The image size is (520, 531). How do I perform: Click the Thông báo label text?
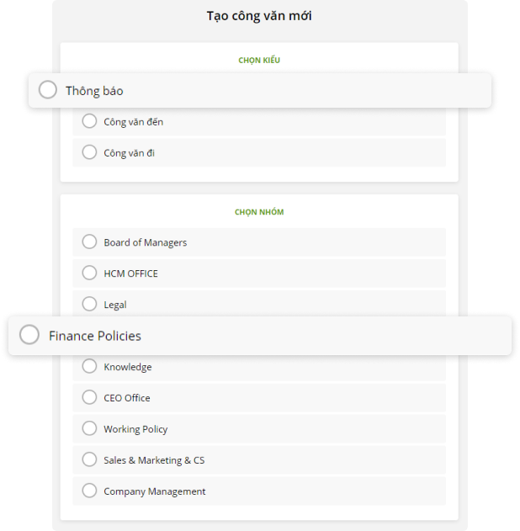94,91
